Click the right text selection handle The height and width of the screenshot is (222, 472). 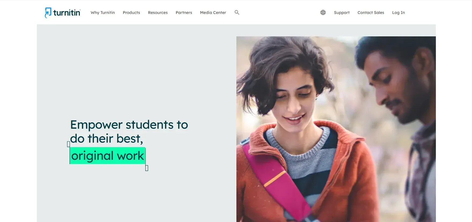pyautogui.click(x=147, y=168)
